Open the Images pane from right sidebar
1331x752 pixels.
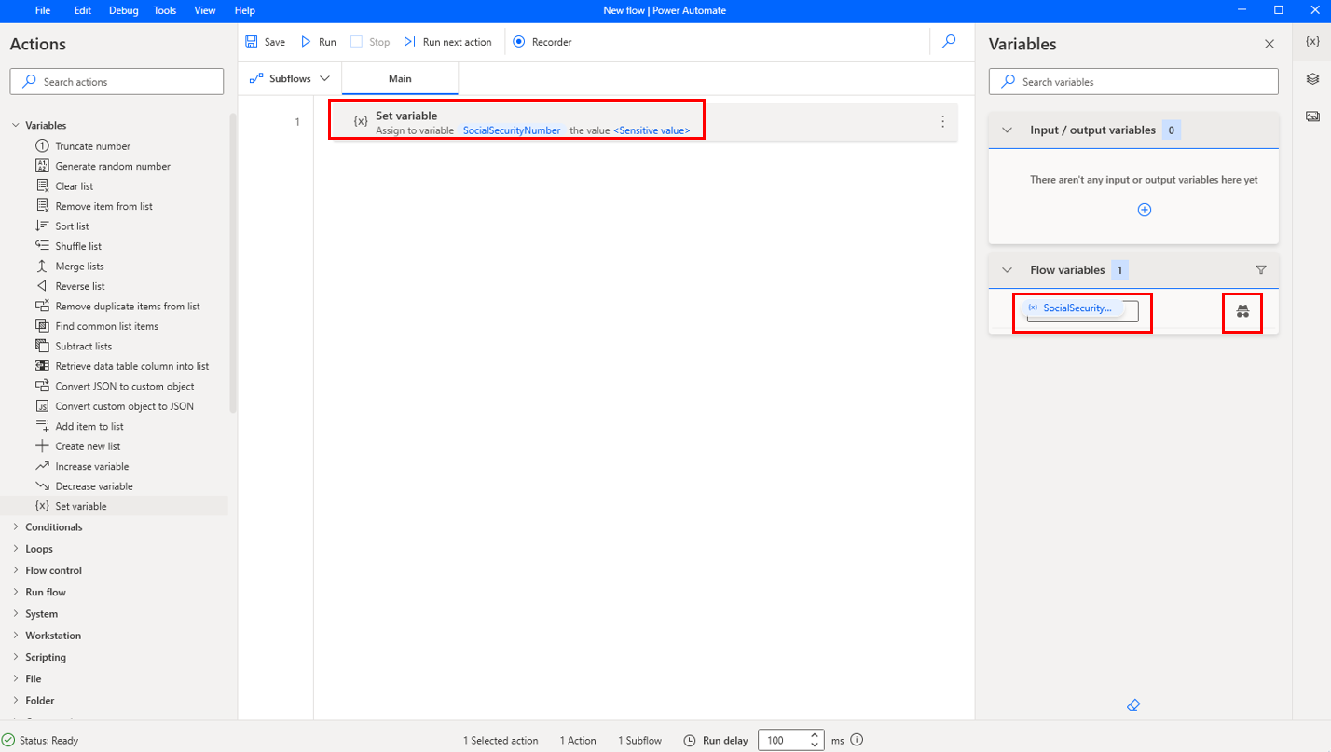(x=1312, y=116)
